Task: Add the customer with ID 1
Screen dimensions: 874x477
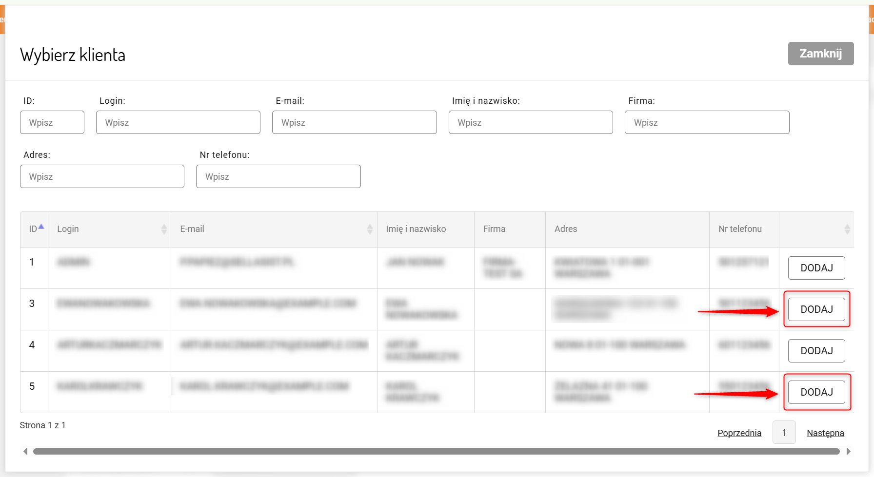Action: click(x=816, y=268)
